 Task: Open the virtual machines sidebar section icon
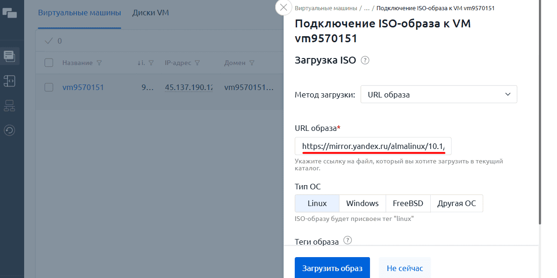click(x=9, y=57)
